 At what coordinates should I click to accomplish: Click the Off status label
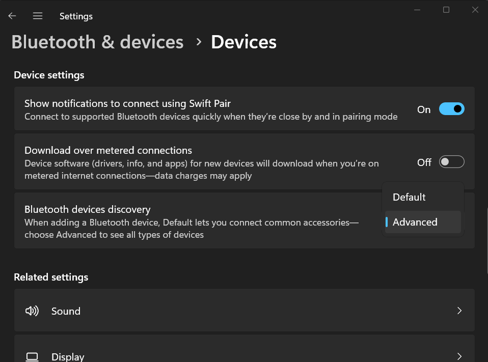point(424,162)
